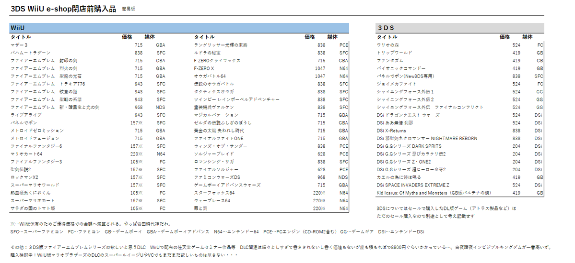The width and height of the screenshot is (575, 263).
Task: Click the マリオカート64 entry
Action: 26,154
